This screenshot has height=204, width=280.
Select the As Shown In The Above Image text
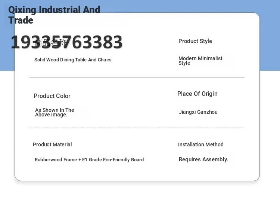coord(55,112)
